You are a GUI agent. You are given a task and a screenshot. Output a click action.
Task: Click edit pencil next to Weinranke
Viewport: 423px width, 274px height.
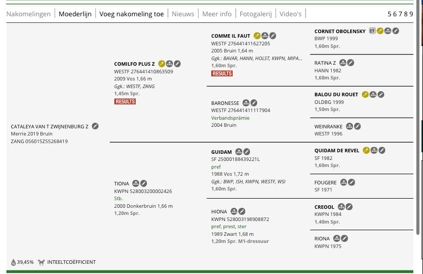(x=357, y=126)
